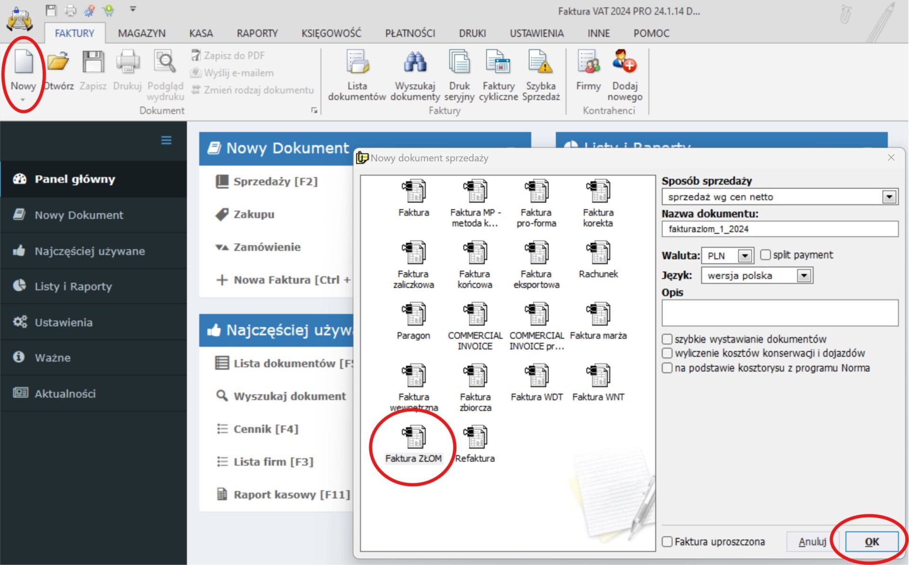Switch to the MAGAZYN ribbon tab
Viewport: 909px width, 565px height.
142,33
